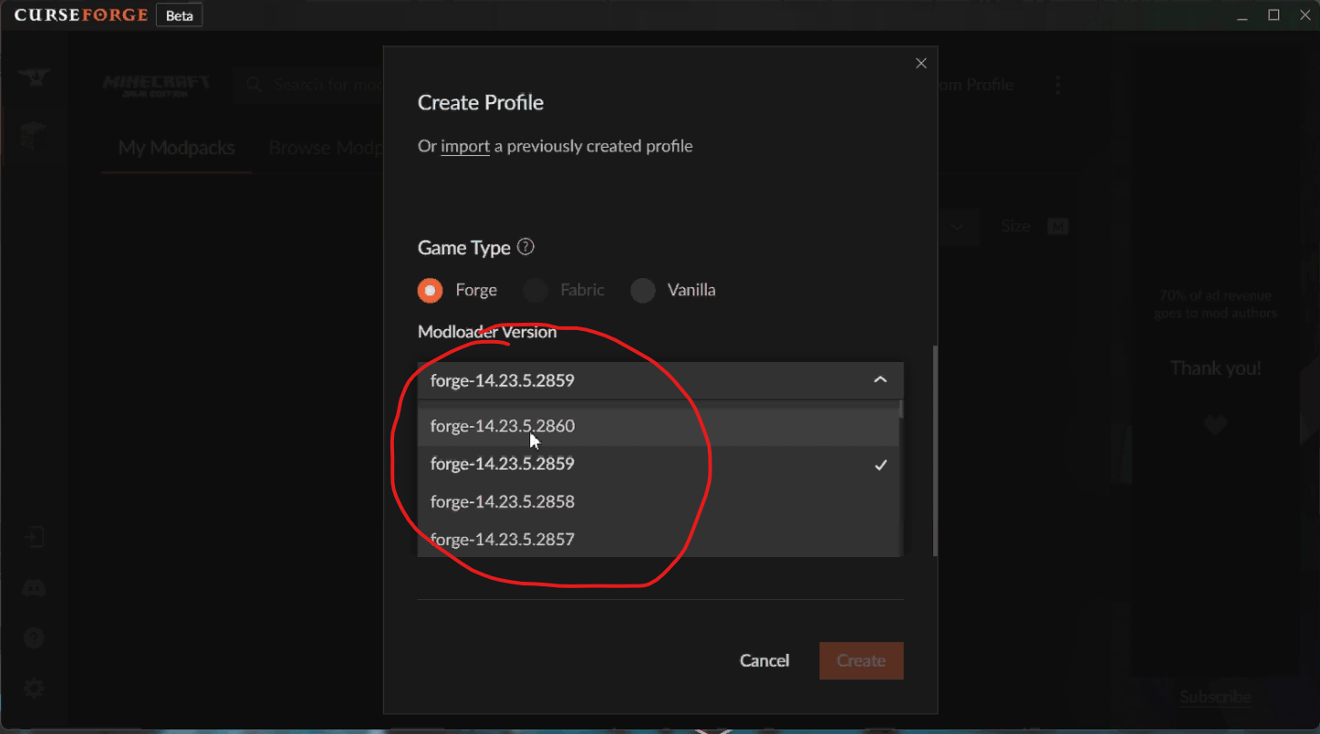Click the grid size toggle icon

[x=1057, y=226]
